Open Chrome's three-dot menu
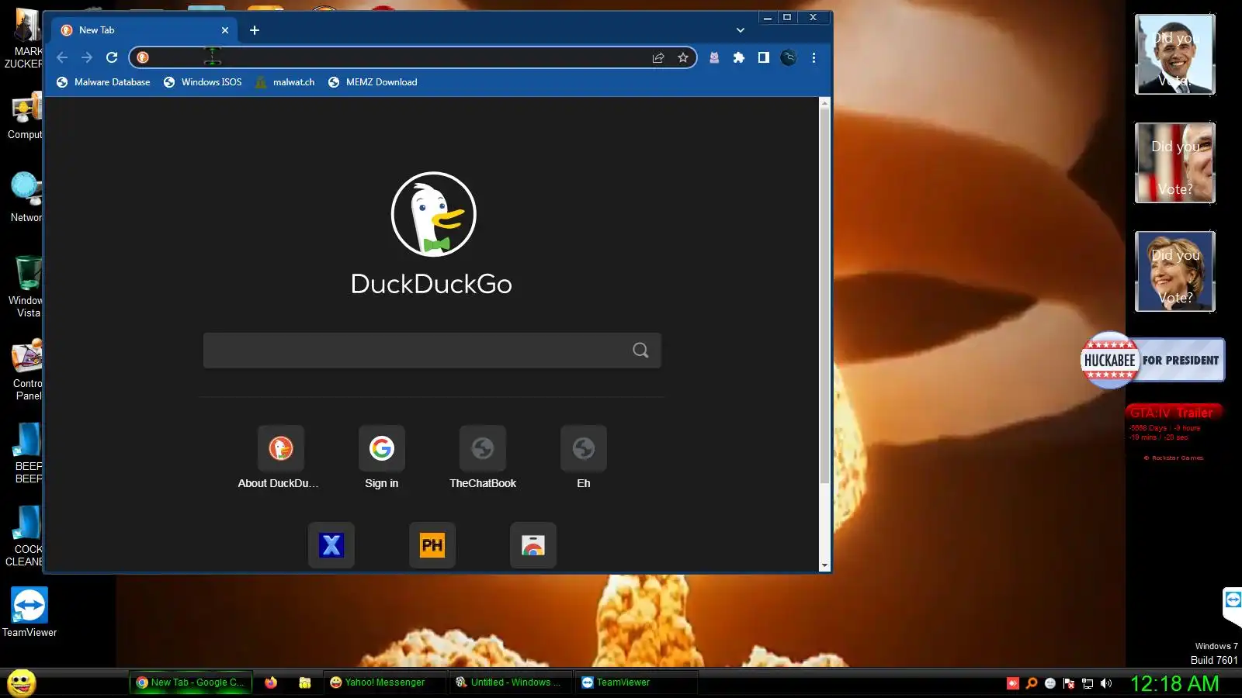 click(x=814, y=57)
